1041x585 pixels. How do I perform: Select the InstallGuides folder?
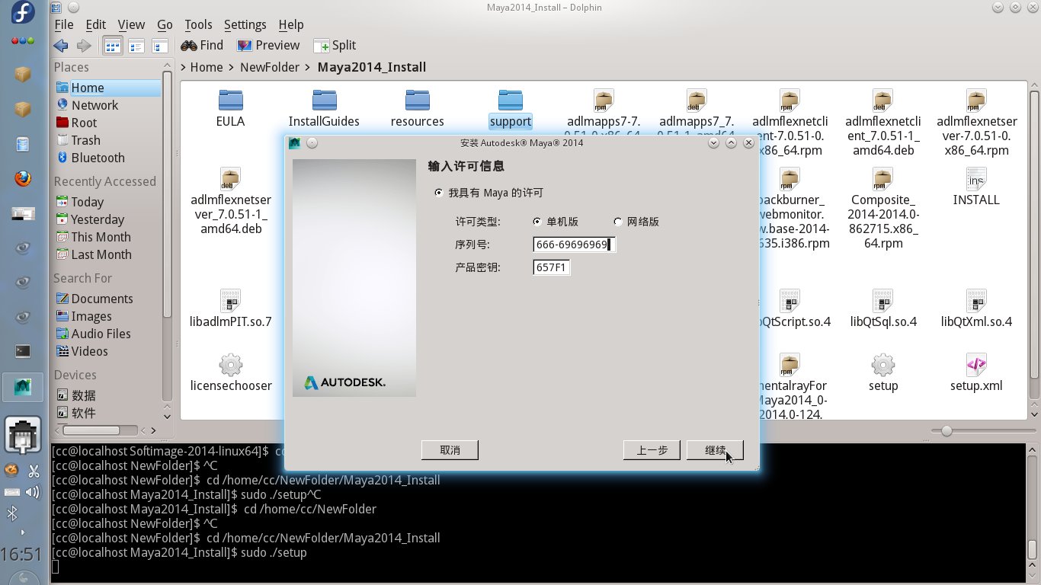coord(324,108)
